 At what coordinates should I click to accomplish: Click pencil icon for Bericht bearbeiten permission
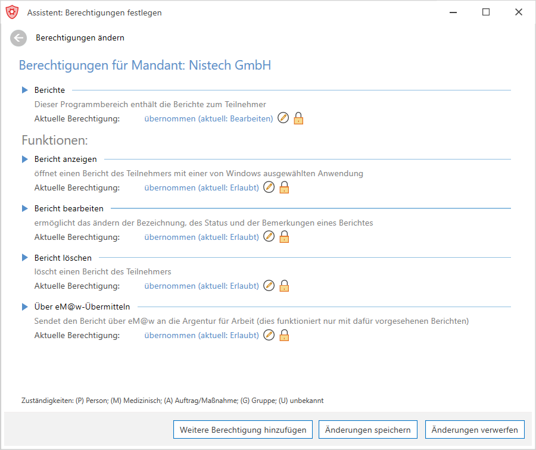pyautogui.click(x=269, y=236)
